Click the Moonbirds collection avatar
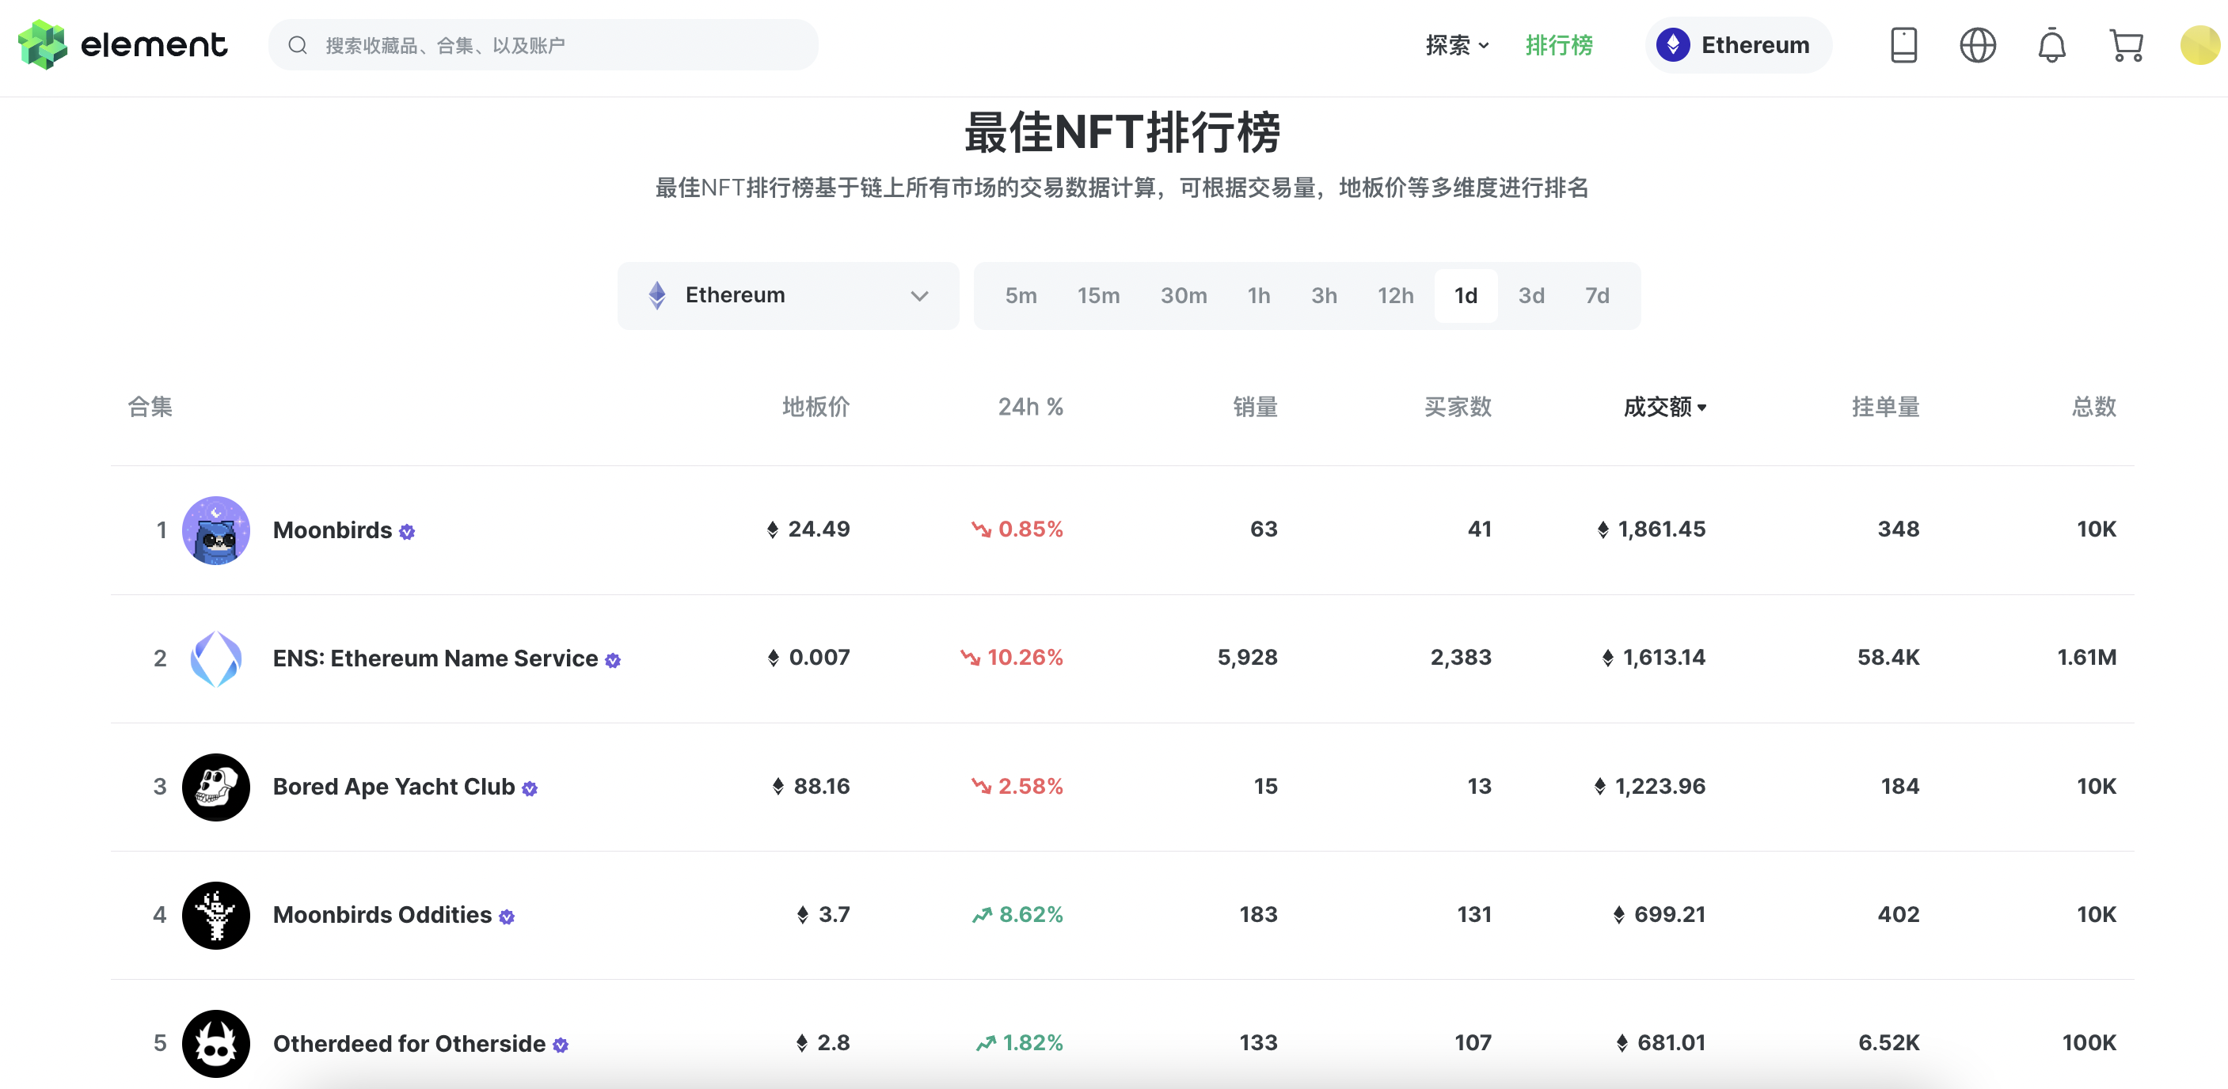 (216, 529)
